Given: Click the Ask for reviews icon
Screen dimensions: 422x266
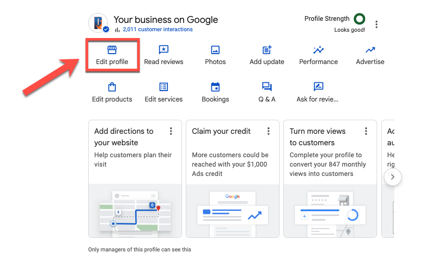Looking at the screenshot, I should 318,87.
